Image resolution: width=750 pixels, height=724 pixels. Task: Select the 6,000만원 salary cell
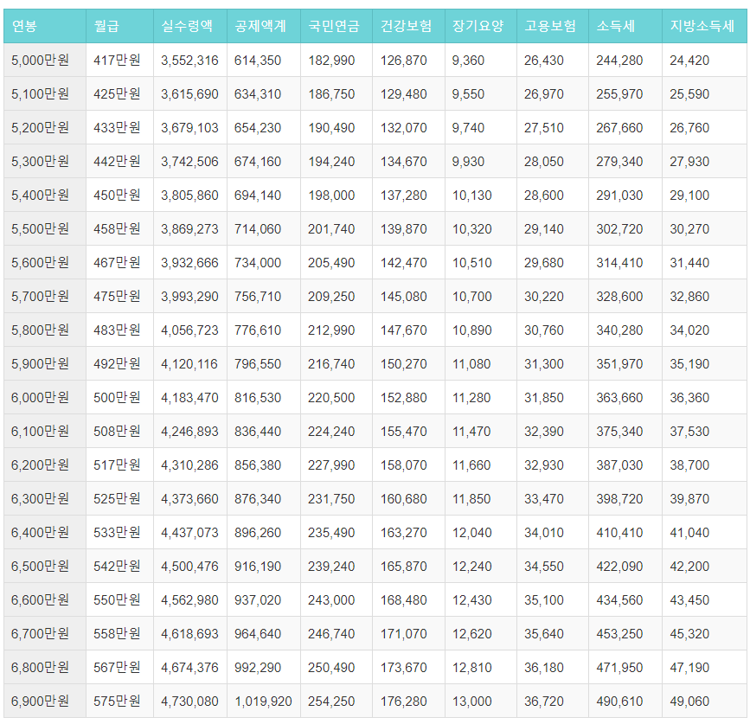pos(45,397)
